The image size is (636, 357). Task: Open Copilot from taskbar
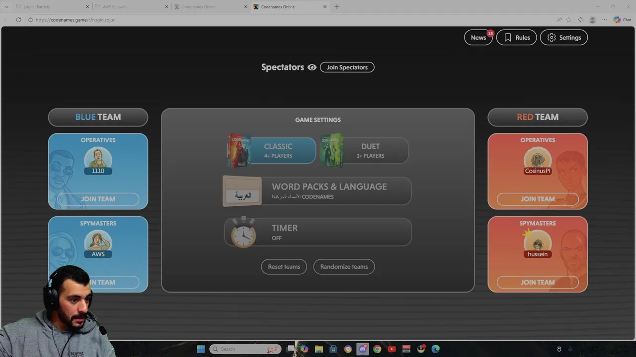tap(304, 349)
